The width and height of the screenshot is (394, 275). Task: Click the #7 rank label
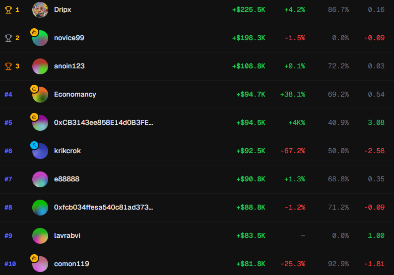coord(8,179)
